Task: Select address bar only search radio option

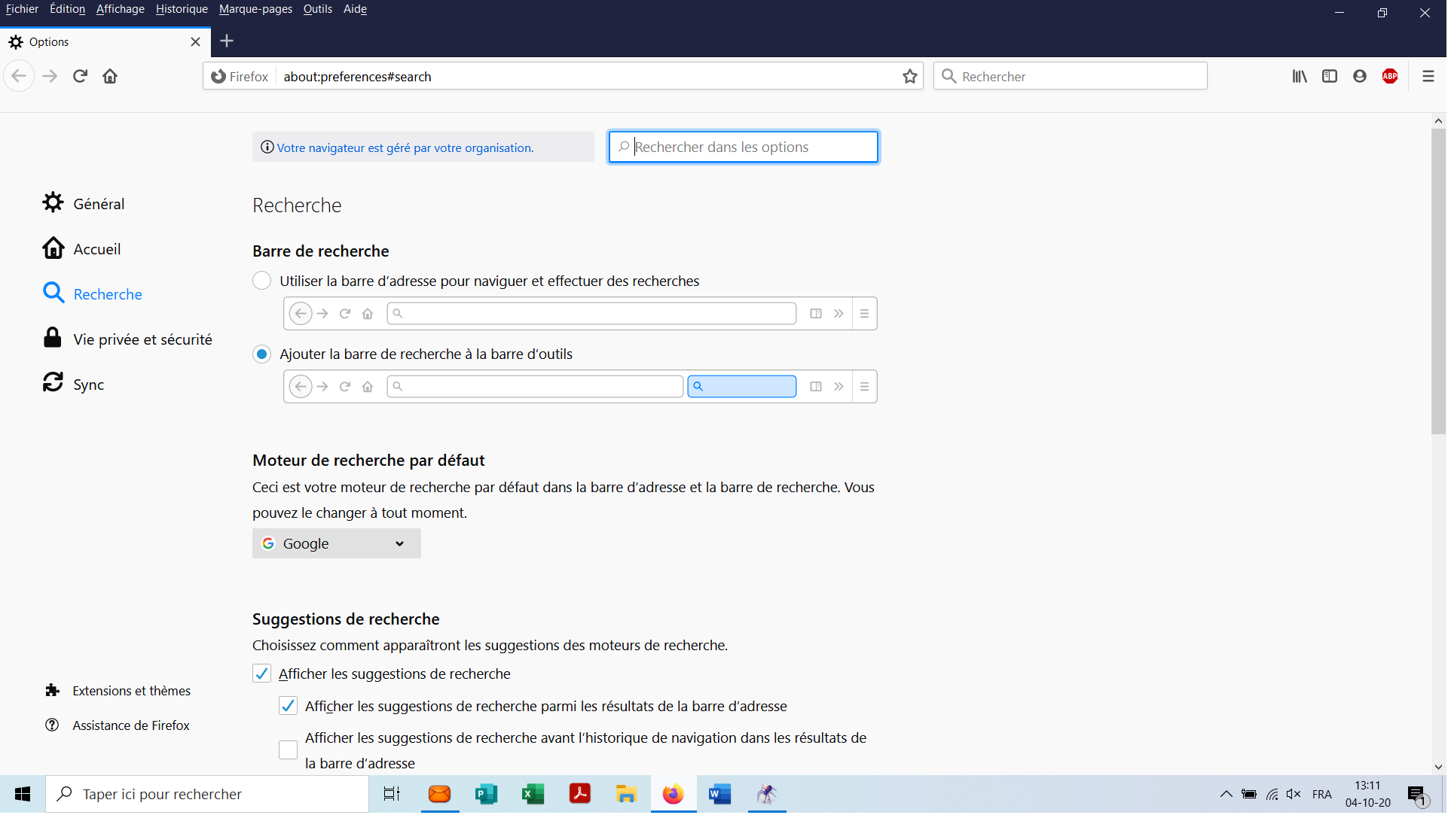Action: [x=262, y=281]
